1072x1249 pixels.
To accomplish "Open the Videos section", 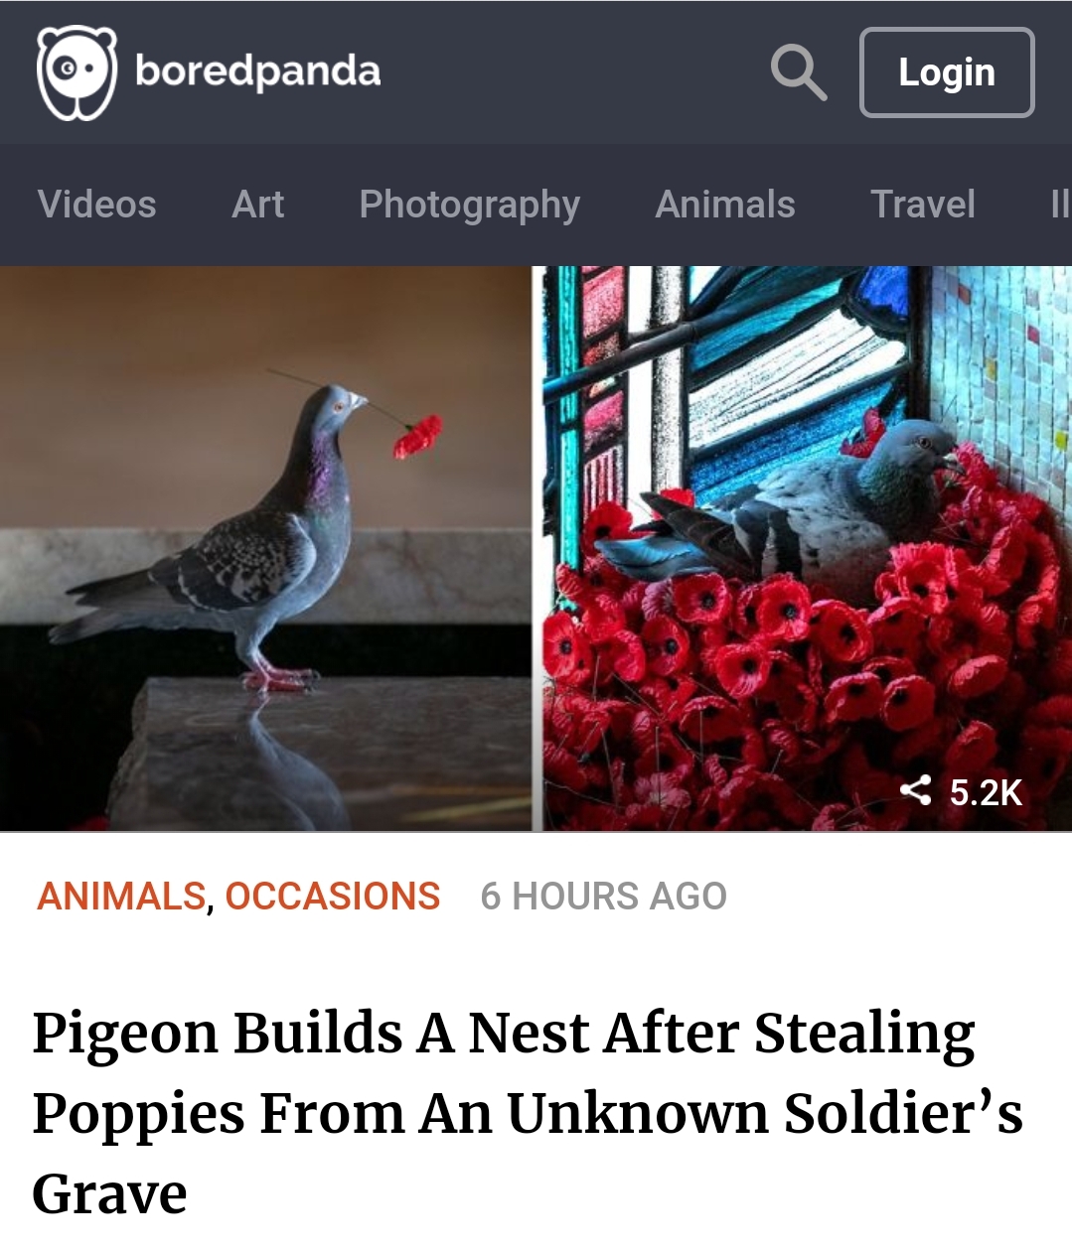I will (97, 205).
